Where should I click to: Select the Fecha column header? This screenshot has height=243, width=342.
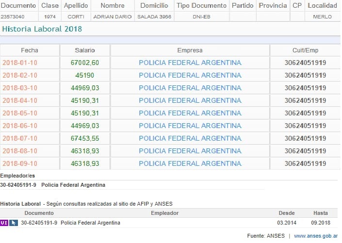[30, 50]
